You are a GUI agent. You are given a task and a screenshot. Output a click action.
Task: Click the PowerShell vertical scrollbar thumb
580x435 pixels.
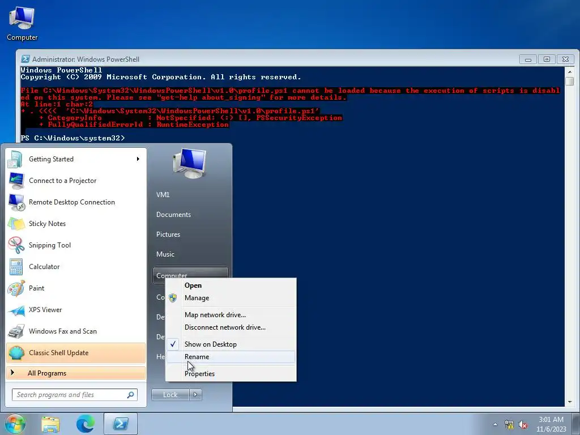(570, 81)
